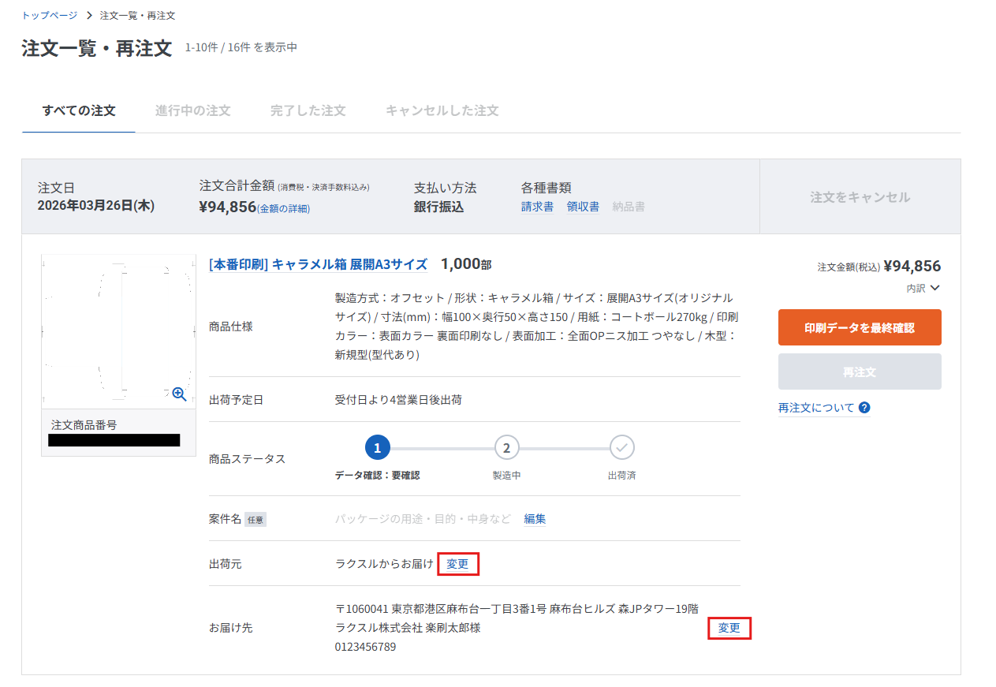Click 注文商品番号 label under thumbnail
Image resolution: width=996 pixels, height=687 pixels.
[84, 425]
